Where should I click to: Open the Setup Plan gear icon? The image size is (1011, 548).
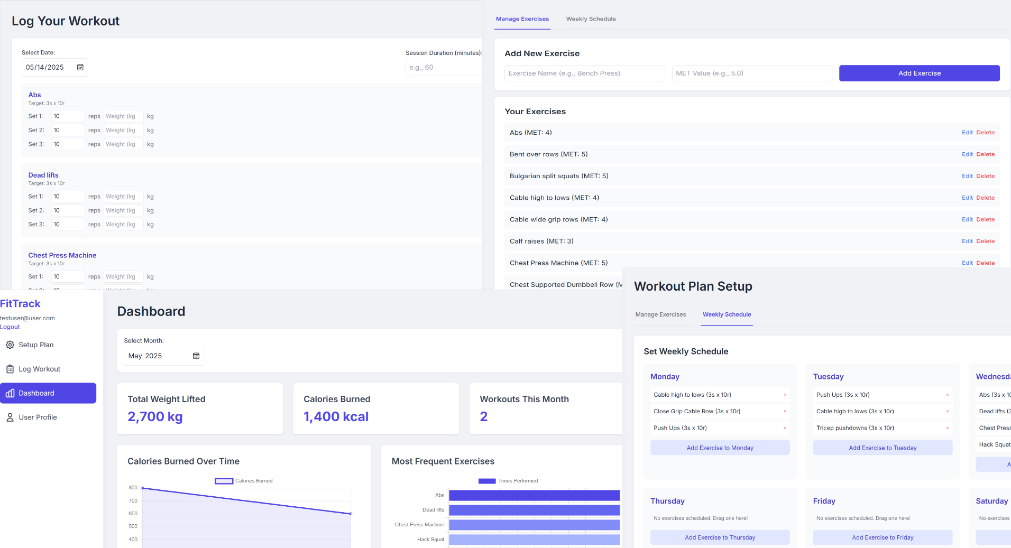pos(10,345)
